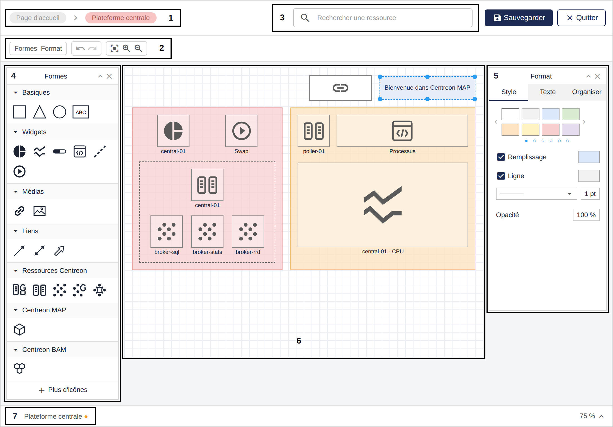Open the line style dropdown
The width and height of the screenshot is (613, 427).
[536, 194]
